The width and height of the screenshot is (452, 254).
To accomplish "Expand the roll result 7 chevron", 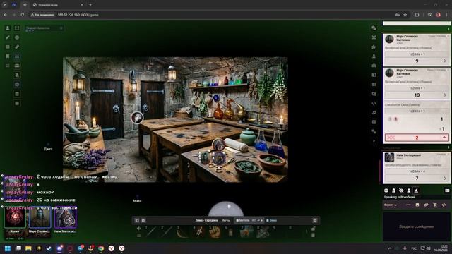I will click(444, 179).
